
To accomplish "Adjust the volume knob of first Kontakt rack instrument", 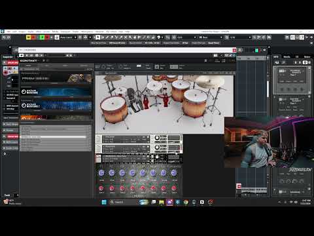I will 157,138.
